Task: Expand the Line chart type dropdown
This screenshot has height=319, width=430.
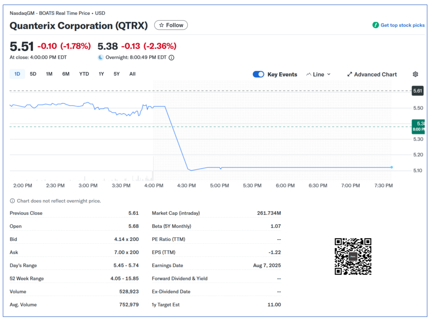Action: click(x=319, y=74)
